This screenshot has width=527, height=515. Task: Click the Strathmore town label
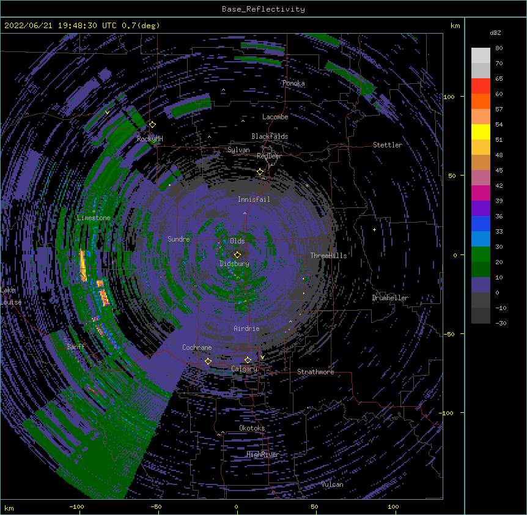pos(315,372)
